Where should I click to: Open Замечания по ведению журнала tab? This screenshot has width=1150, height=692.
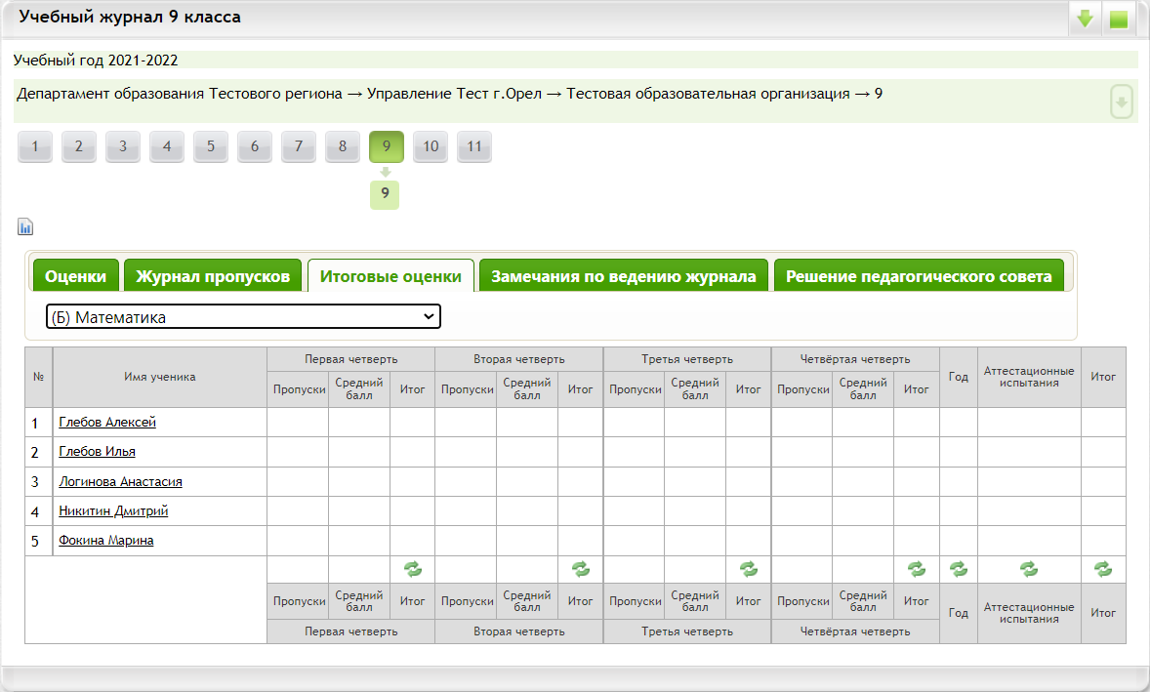tap(624, 276)
